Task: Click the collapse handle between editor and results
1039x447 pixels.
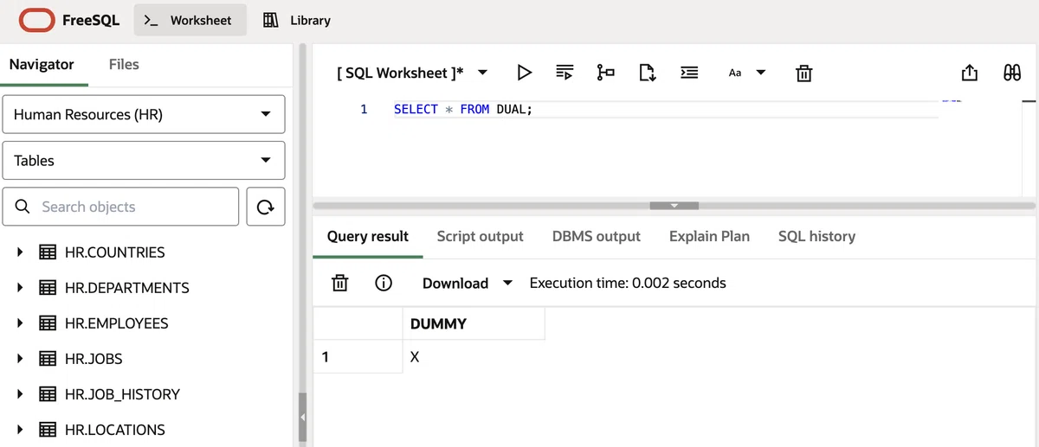Action: 674,206
